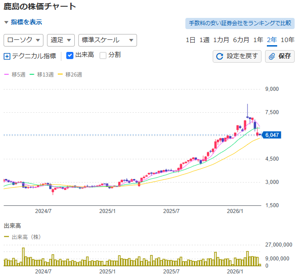
Task: Click the 出来高（株） legend marker
Action: 7,237
